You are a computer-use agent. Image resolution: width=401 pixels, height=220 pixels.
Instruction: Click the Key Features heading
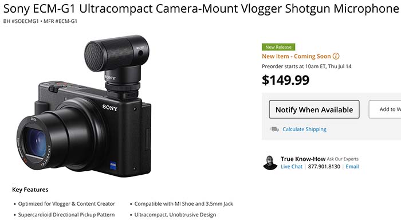point(30,190)
